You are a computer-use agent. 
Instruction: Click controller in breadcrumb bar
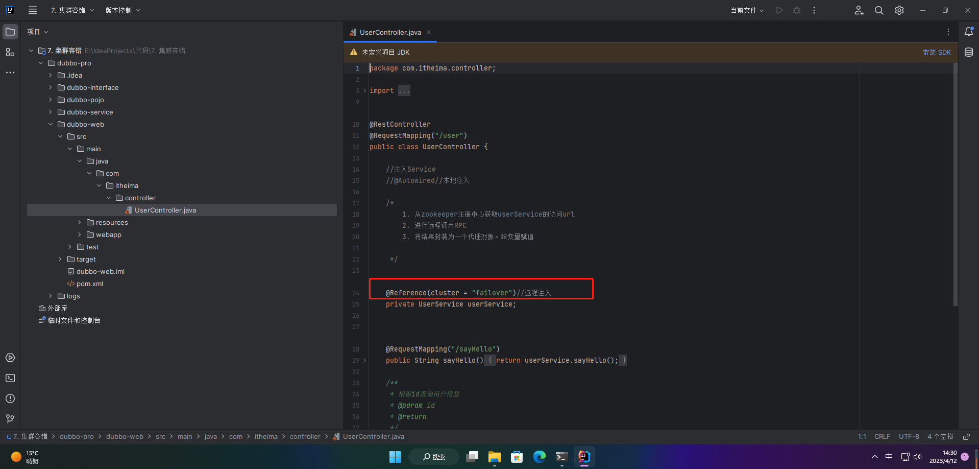click(x=305, y=437)
